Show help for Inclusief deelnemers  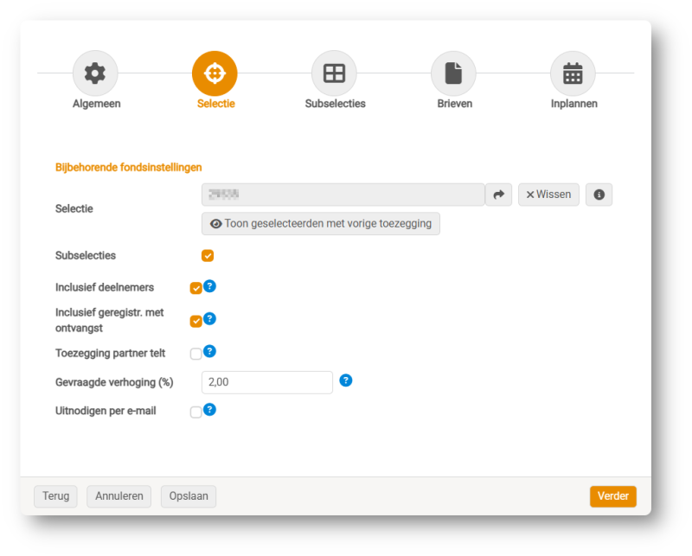tap(209, 286)
